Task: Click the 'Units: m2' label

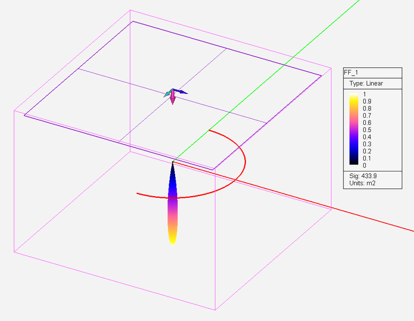Action: [x=362, y=183]
